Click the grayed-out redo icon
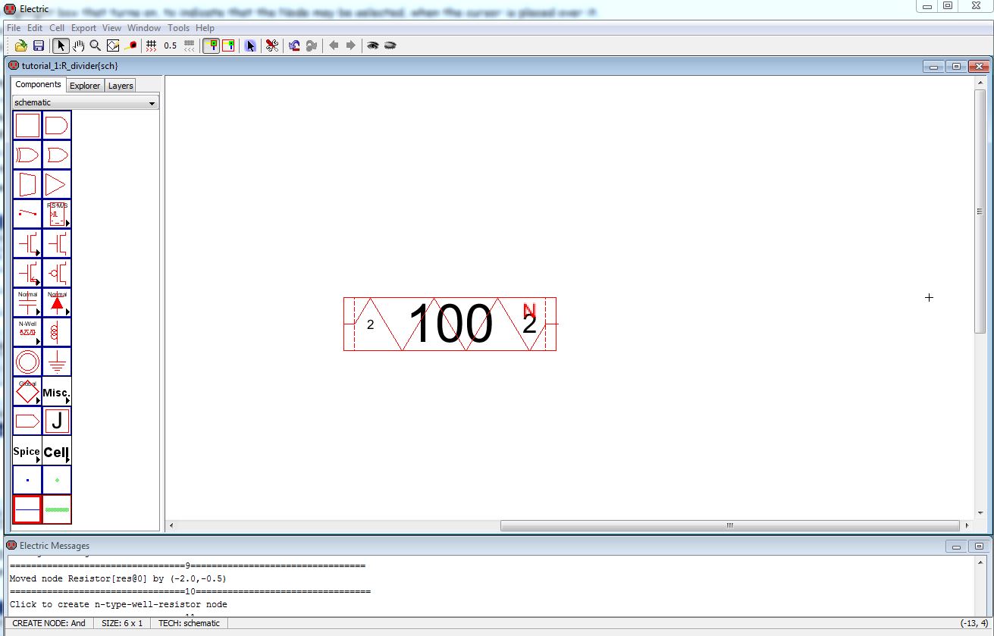This screenshot has height=636, width=994. [311, 45]
